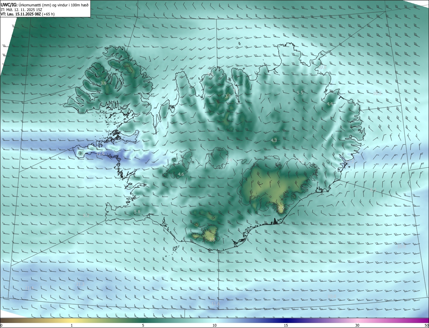Click the 'IT: Mið. 12. 11. 2025 15Z' line
This screenshot has width=429, height=328.
[21, 9]
